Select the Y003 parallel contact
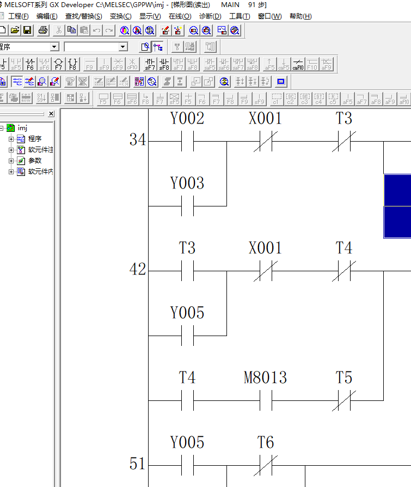This screenshot has height=487, width=411. [187, 206]
